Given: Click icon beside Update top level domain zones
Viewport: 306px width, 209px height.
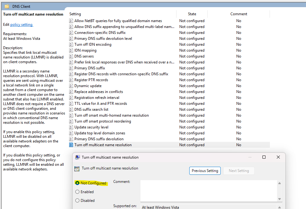Looking at the screenshot, I should (71, 133).
